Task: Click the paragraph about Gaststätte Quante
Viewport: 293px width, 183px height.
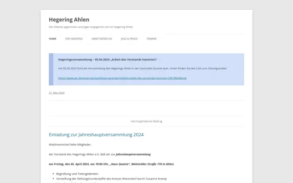Action: point(143,68)
